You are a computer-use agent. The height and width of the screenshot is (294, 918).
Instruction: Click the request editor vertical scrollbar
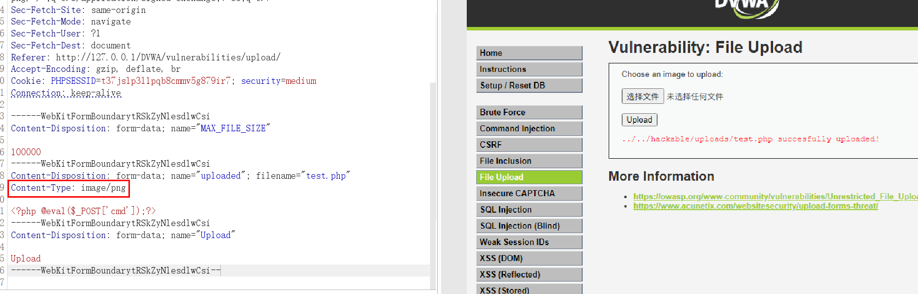pyautogui.click(x=433, y=185)
